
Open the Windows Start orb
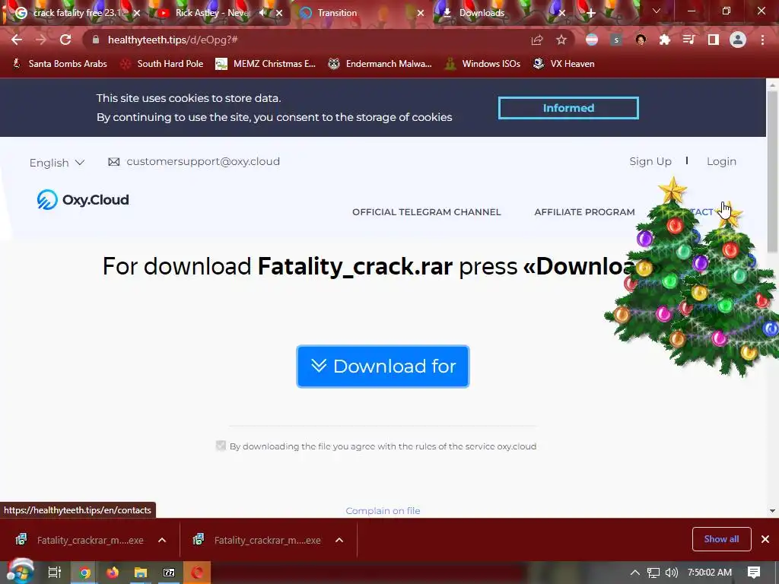click(20, 572)
